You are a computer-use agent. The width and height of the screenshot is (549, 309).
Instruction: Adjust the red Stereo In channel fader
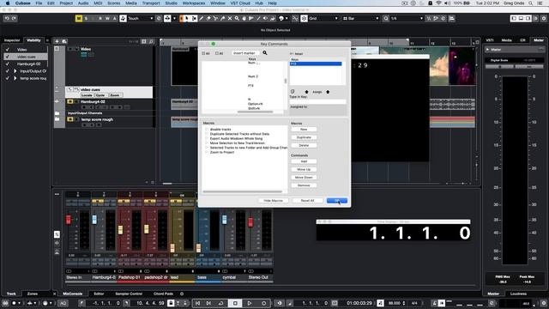pyautogui.click(x=69, y=220)
